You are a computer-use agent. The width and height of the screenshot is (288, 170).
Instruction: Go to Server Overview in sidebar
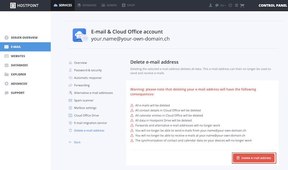(25, 38)
